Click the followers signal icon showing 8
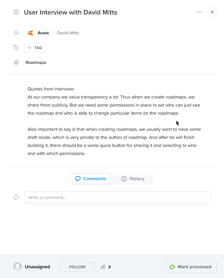The width and height of the screenshot is (224, 278). 103,267
